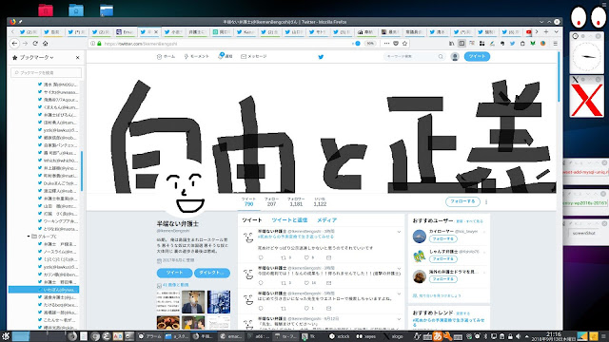Open the Firefox hamburger menu
Image resolution: width=609 pixels, height=342 pixels.
[x=556, y=44]
